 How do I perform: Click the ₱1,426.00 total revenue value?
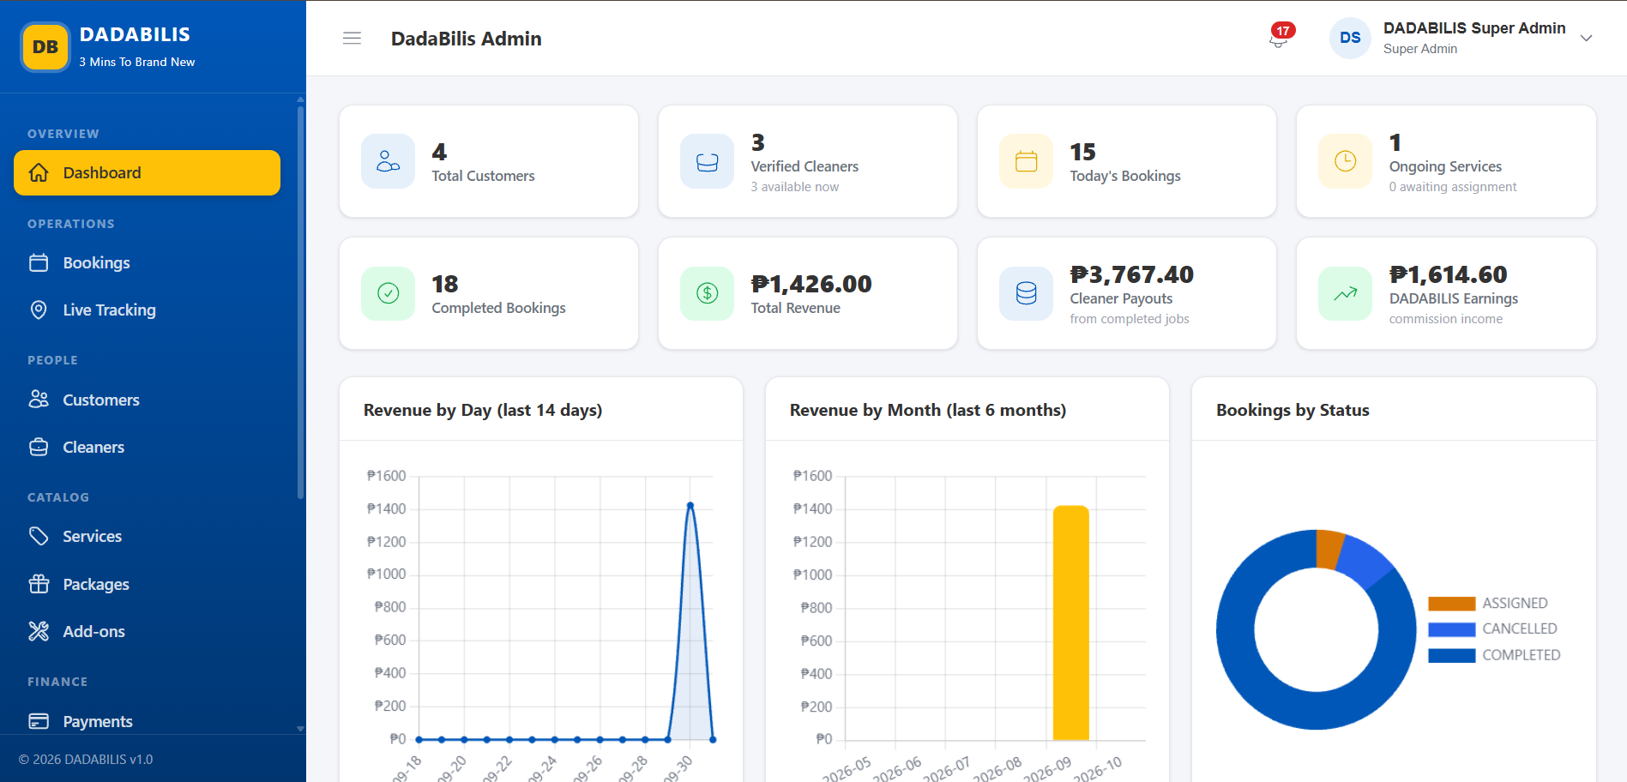pos(811,284)
